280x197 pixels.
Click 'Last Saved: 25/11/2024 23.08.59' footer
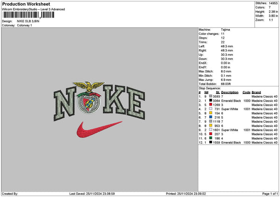point(92,194)
